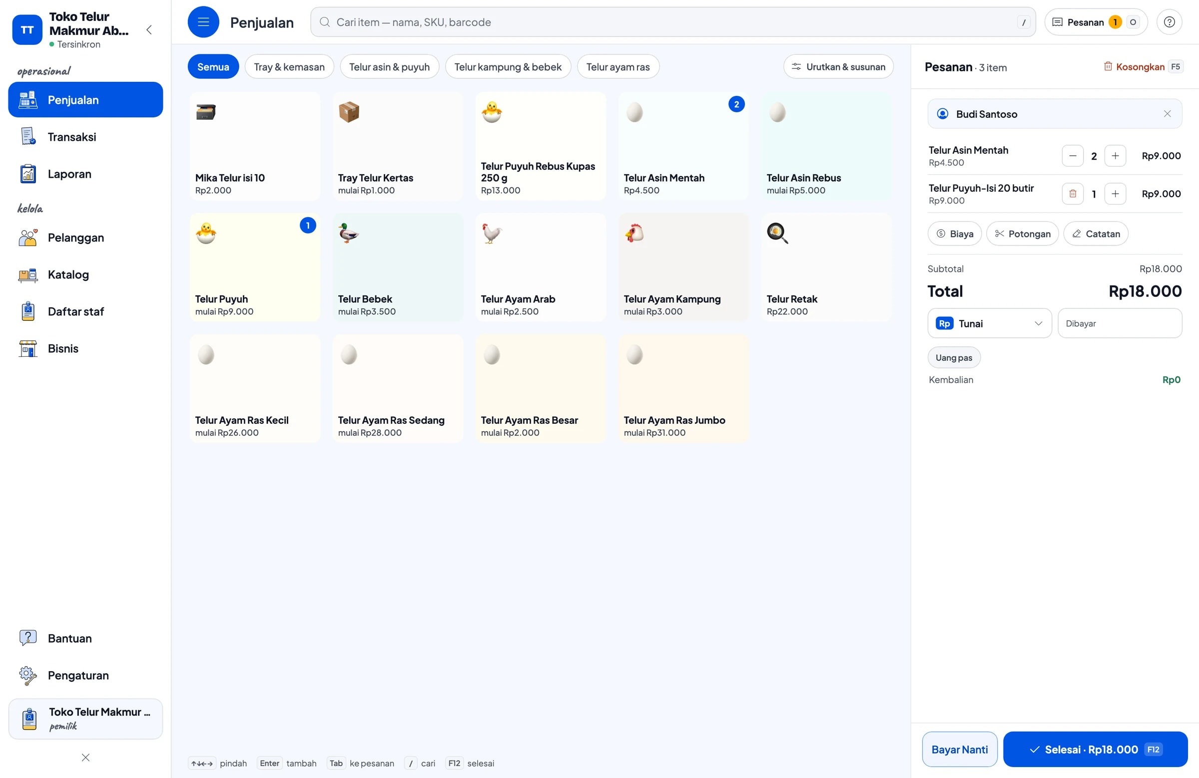
Task: Clear order with Kosongkan button
Action: pos(1143,66)
